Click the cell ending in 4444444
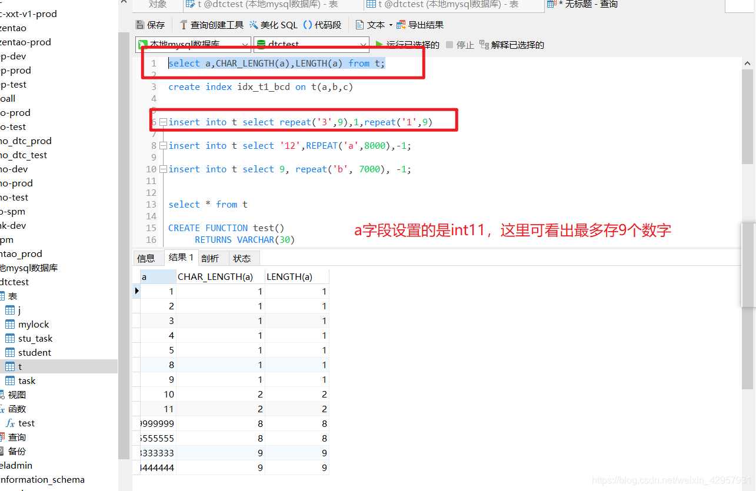The width and height of the screenshot is (756, 491). (158, 467)
